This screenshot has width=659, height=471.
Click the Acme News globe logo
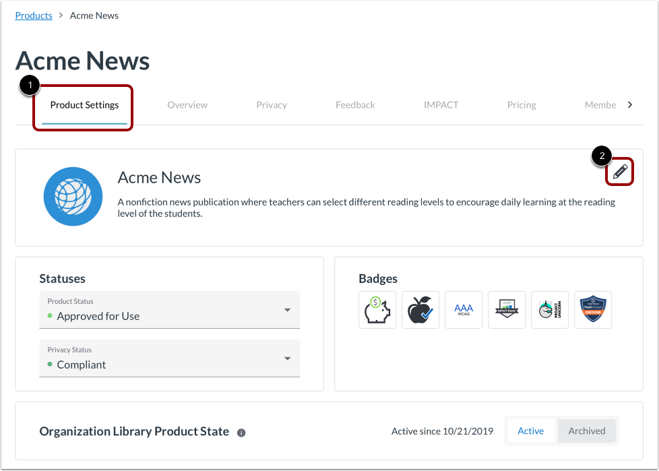click(x=73, y=197)
